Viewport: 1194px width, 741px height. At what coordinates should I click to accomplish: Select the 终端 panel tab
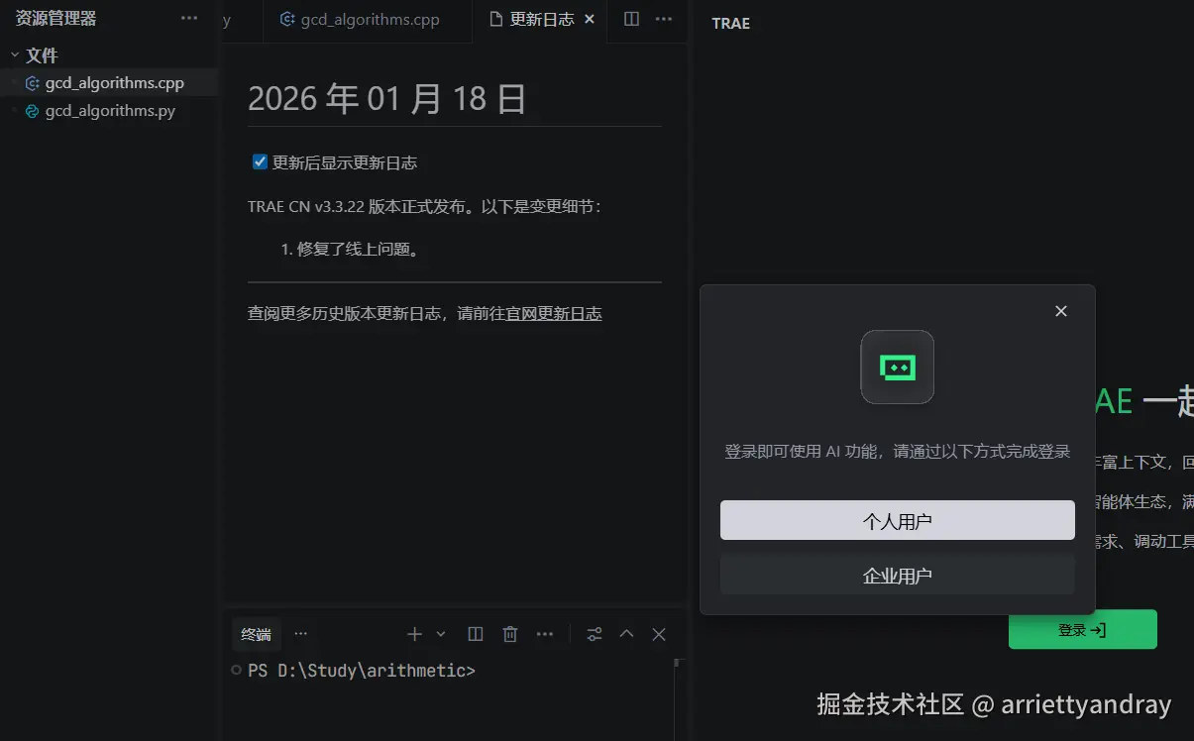[x=257, y=634]
